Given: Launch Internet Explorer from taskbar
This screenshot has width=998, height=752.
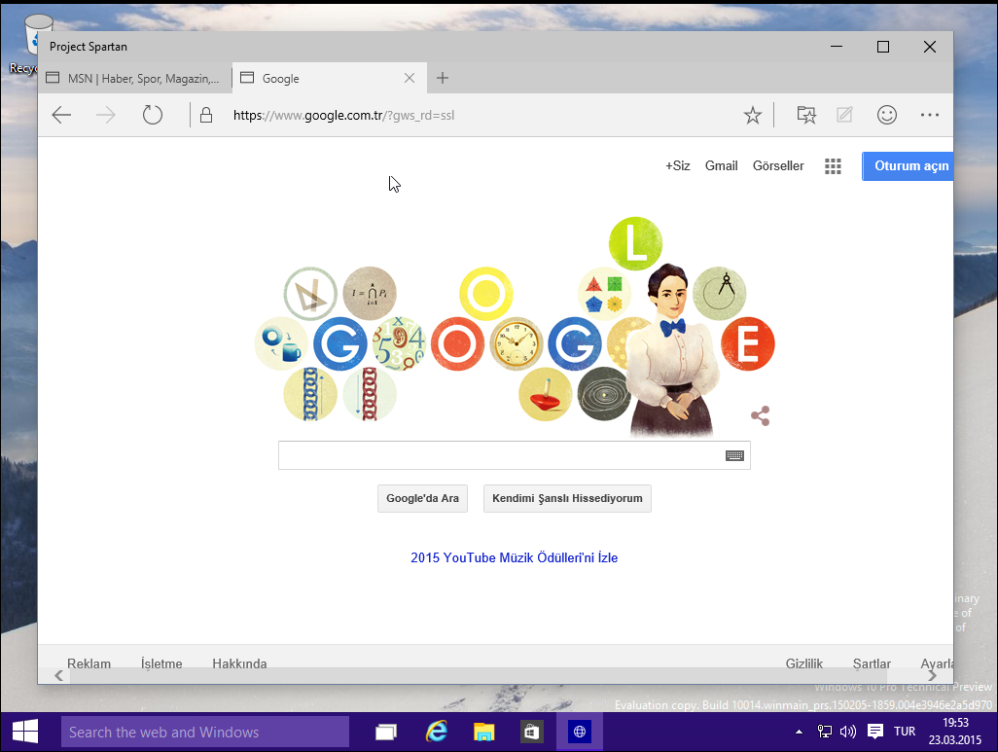Looking at the screenshot, I should [x=436, y=733].
